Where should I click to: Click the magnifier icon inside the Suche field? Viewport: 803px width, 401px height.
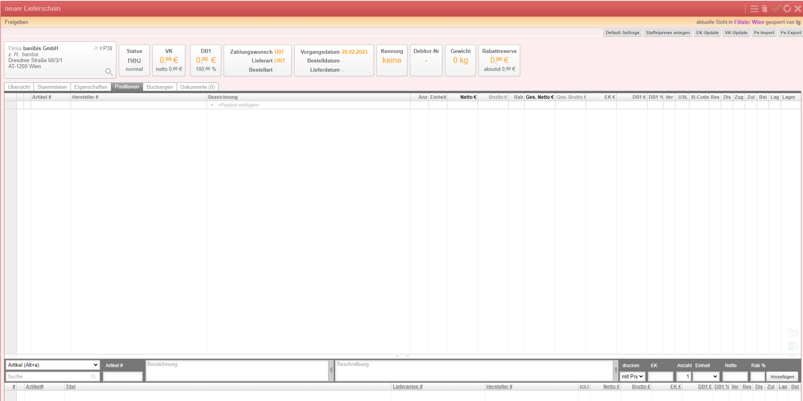point(94,376)
